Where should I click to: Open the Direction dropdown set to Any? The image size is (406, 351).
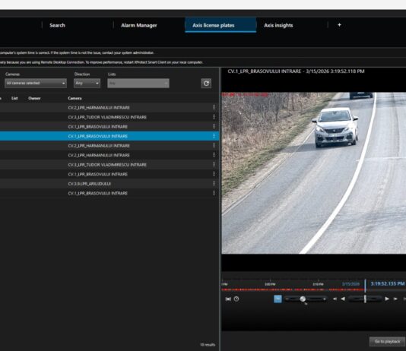[87, 84]
